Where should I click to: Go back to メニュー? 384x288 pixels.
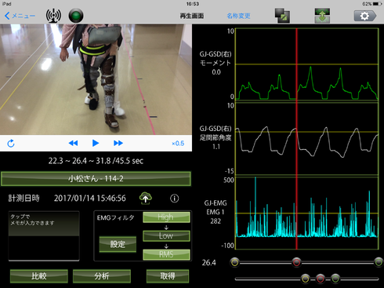pos(20,16)
